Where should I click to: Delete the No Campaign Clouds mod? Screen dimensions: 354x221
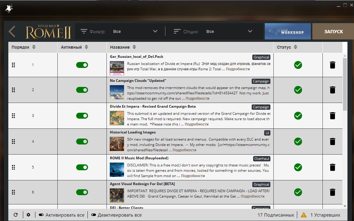pyautogui.click(x=333, y=90)
